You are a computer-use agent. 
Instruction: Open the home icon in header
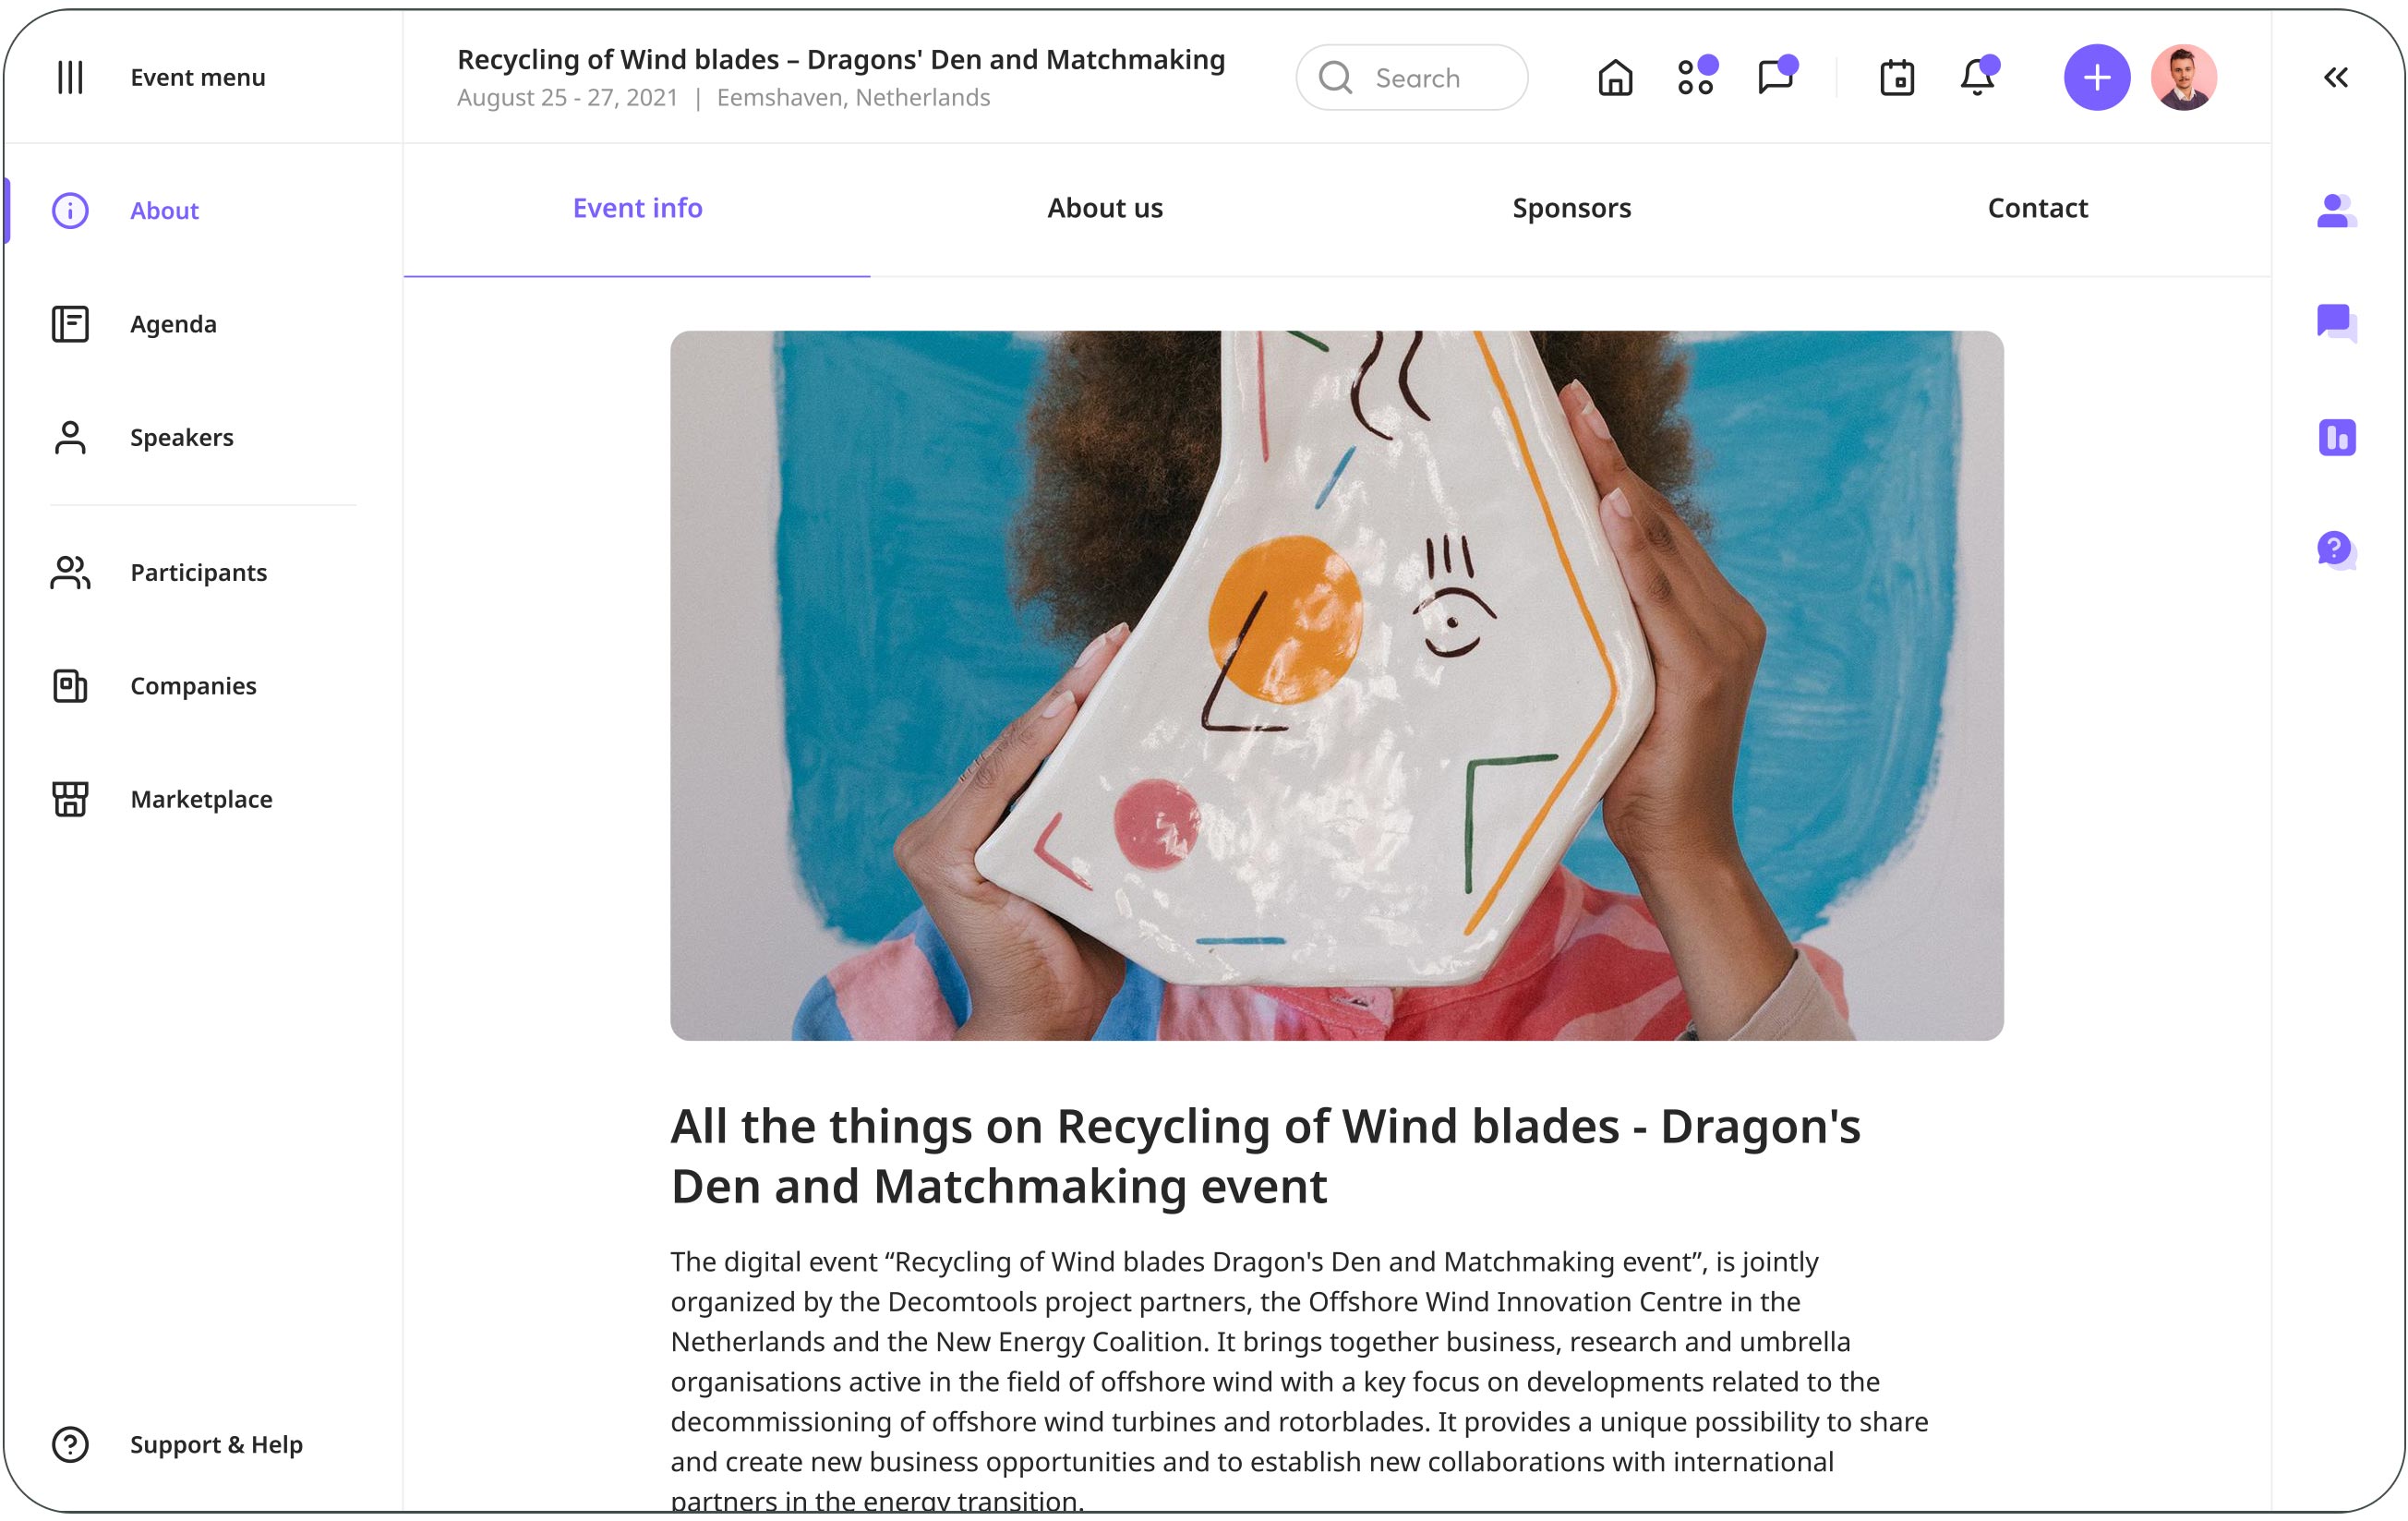pyautogui.click(x=1615, y=77)
